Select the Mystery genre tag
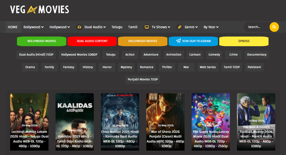 (x=126, y=67)
